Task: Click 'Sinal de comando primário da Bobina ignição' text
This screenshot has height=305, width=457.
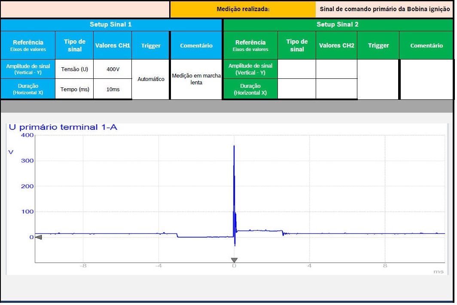Action: tap(384, 9)
